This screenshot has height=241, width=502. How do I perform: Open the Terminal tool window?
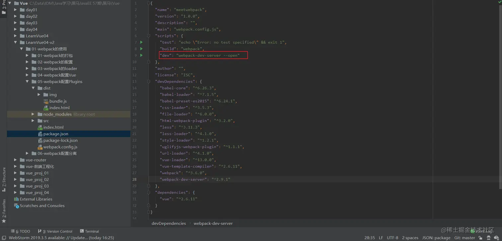(x=89, y=231)
